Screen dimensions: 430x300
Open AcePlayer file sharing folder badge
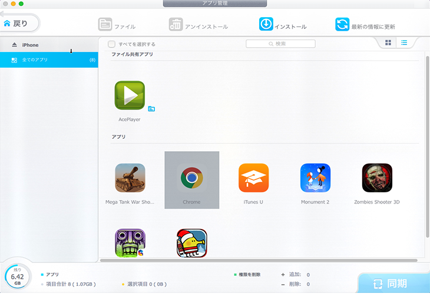tap(151, 109)
